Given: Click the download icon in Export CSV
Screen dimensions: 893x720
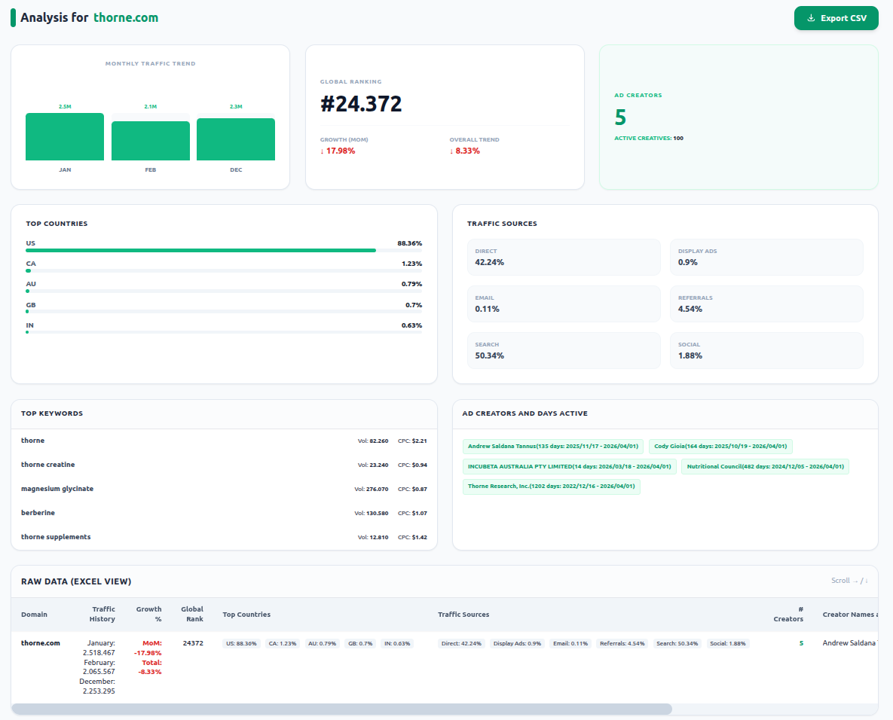Looking at the screenshot, I should point(811,18).
